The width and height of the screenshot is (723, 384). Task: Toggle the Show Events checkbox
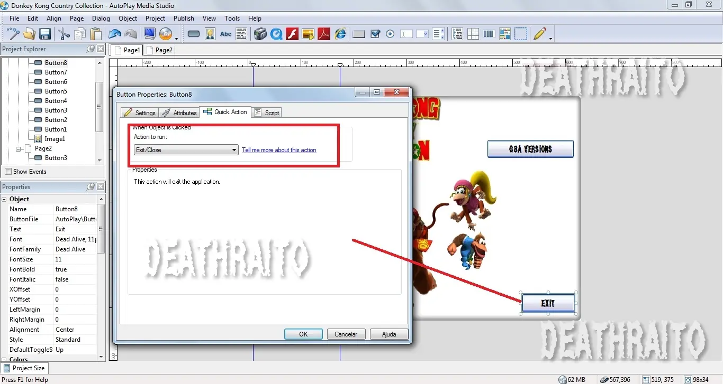[x=8, y=172]
